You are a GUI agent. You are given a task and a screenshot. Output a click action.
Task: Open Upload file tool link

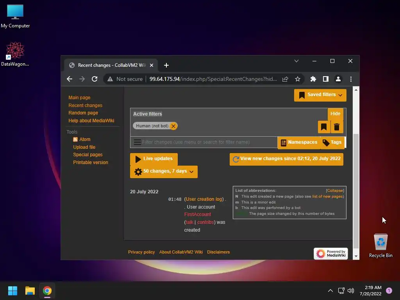coord(84,147)
